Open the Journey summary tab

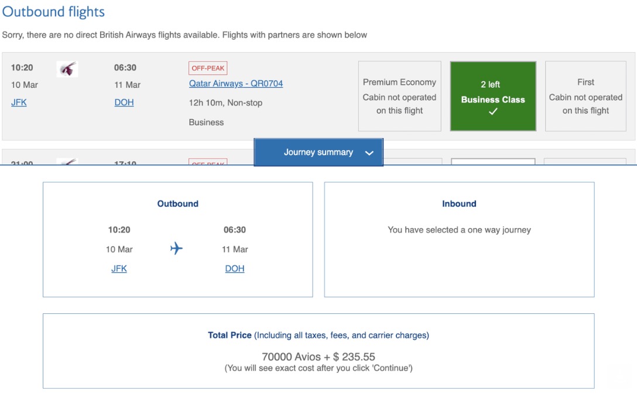click(x=318, y=152)
